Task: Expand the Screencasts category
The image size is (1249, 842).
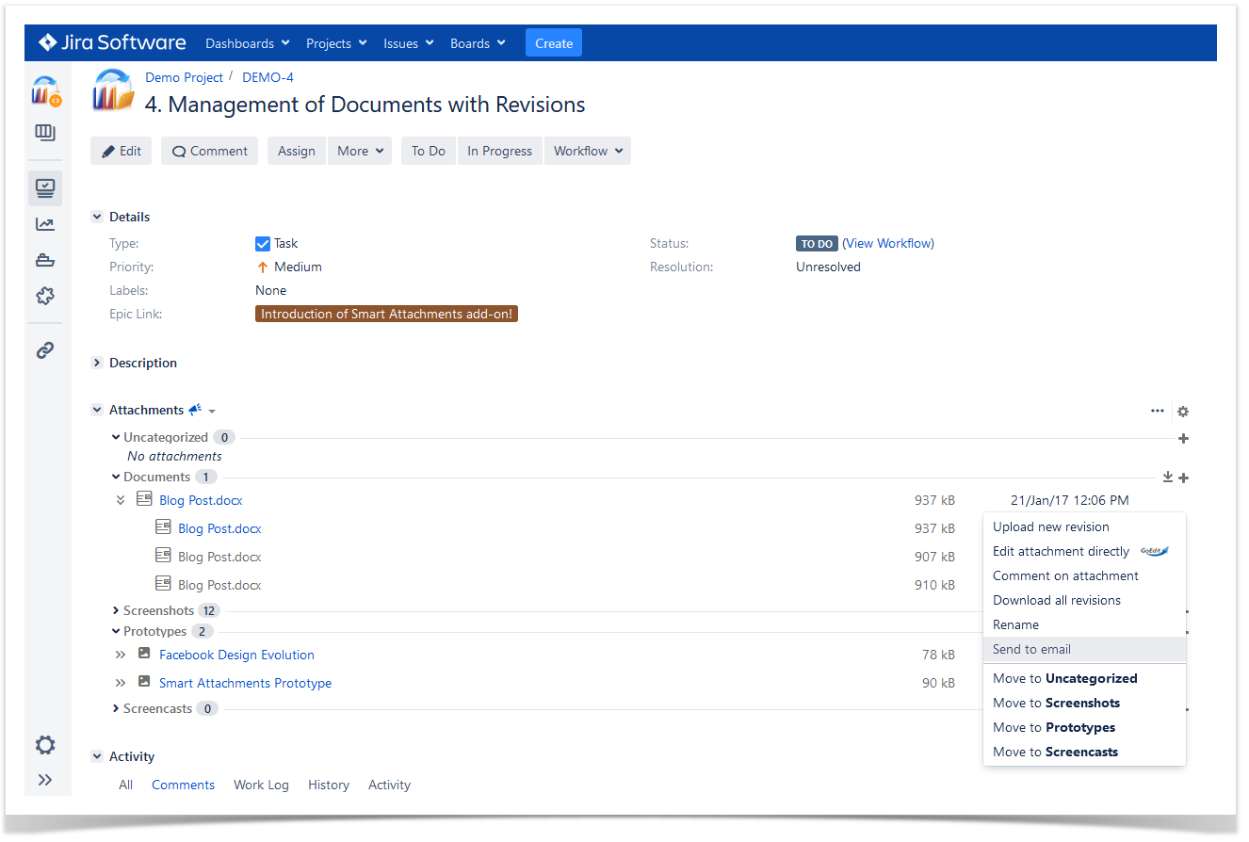Action: (116, 708)
